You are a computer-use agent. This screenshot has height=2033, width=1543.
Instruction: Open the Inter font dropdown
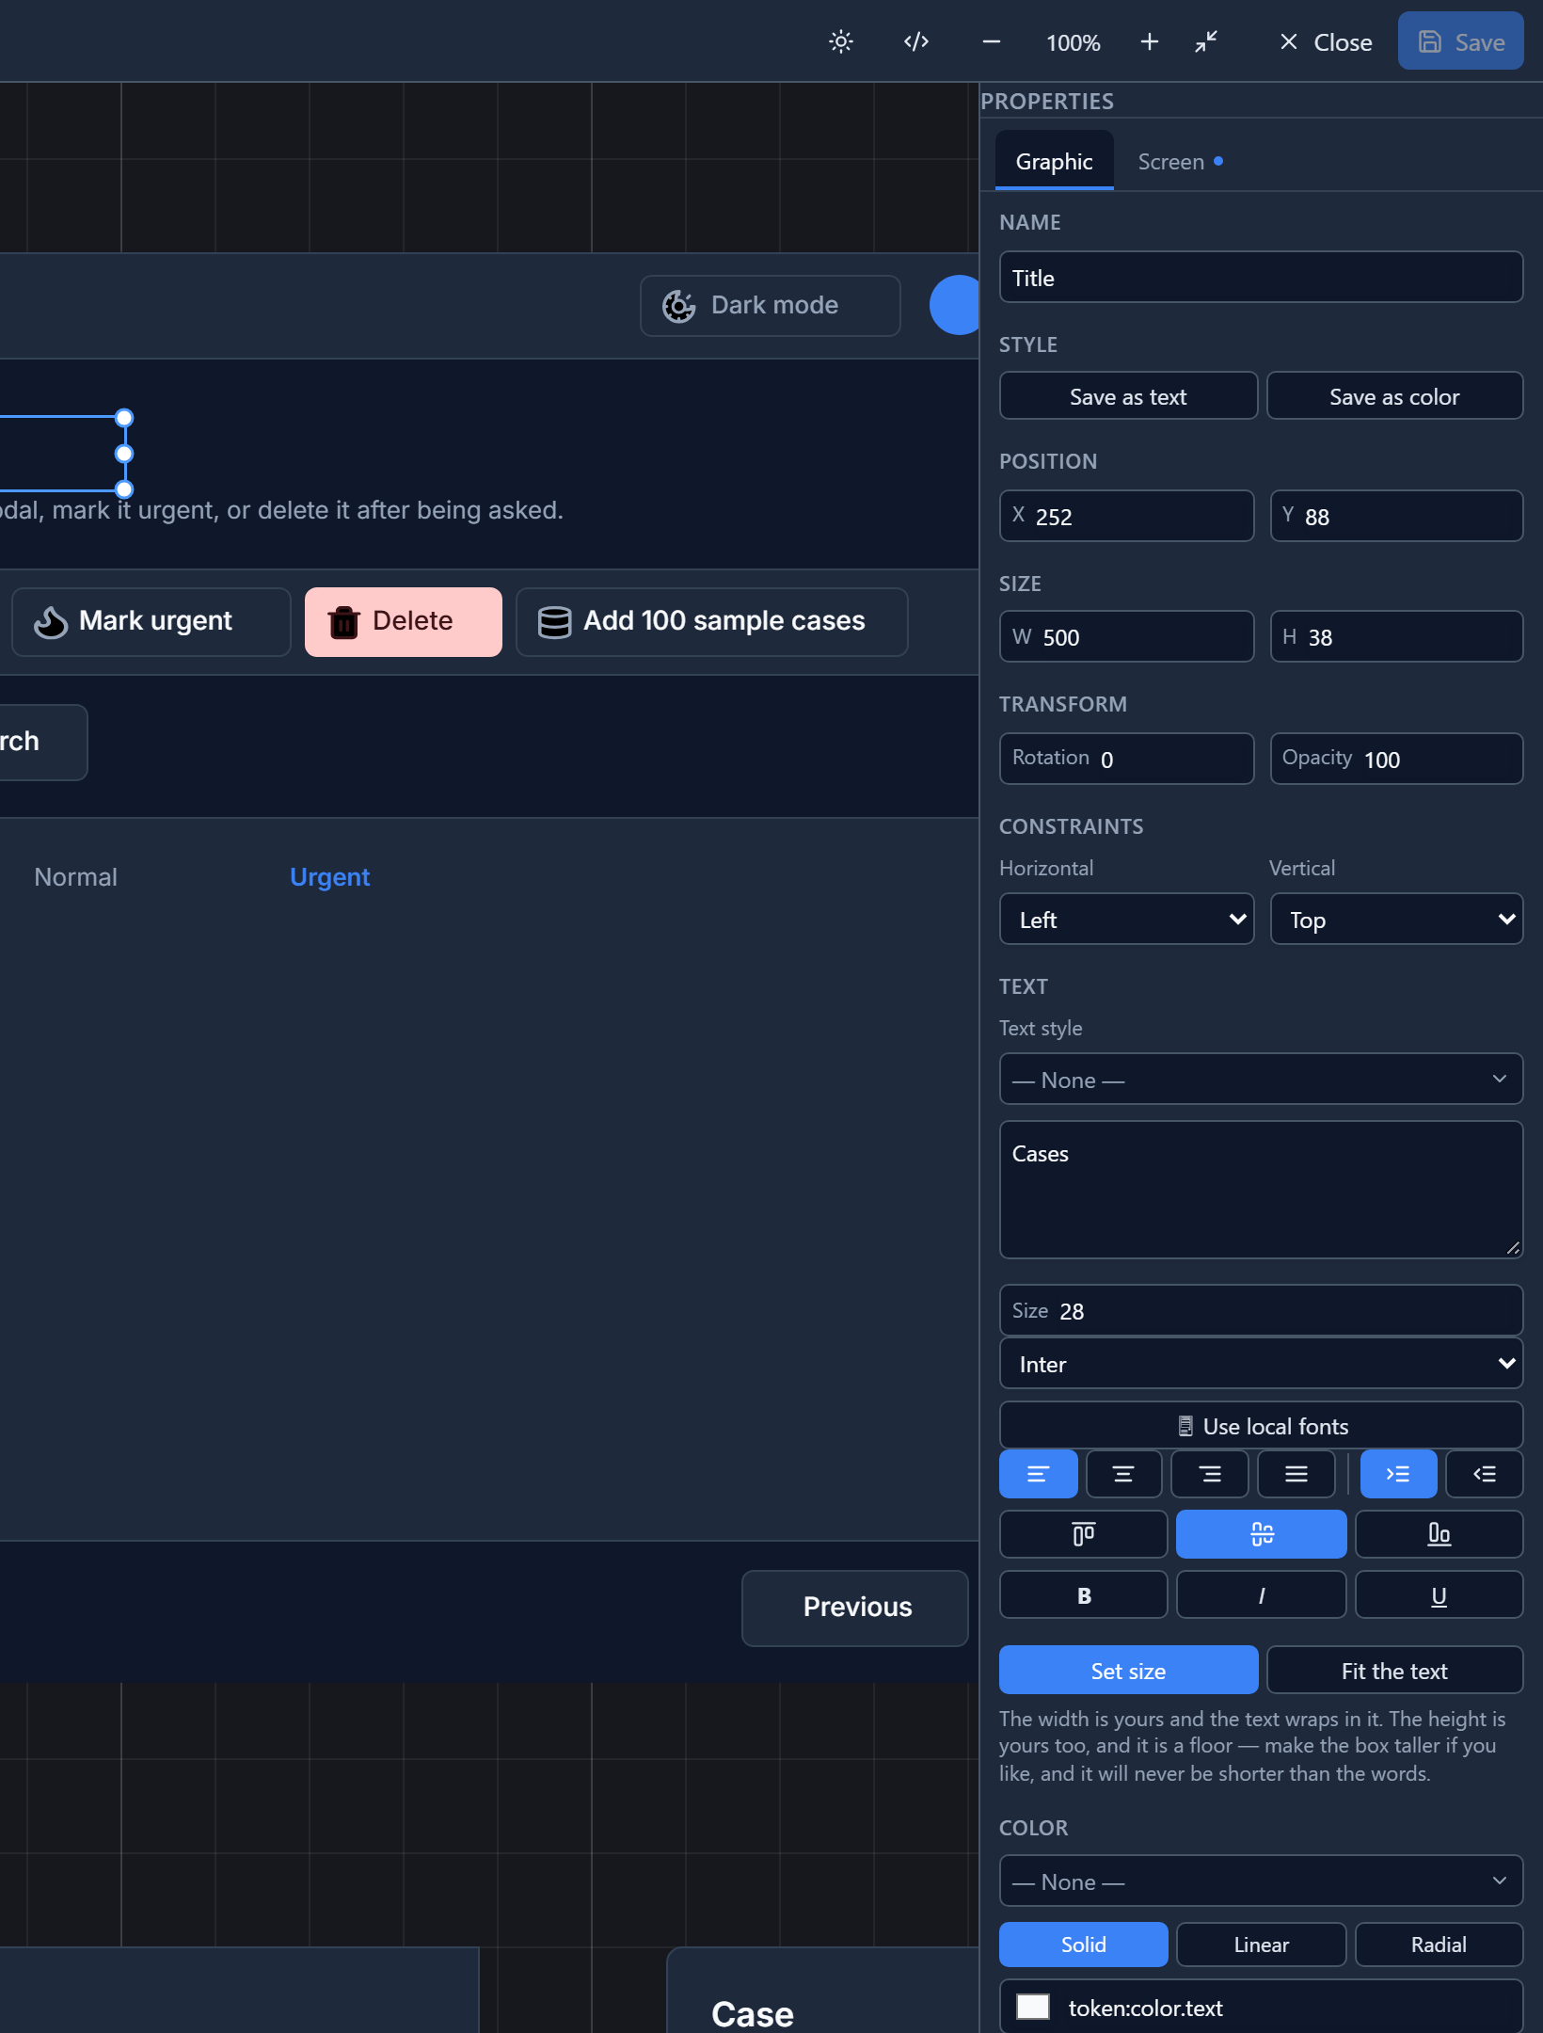pos(1261,1364)
